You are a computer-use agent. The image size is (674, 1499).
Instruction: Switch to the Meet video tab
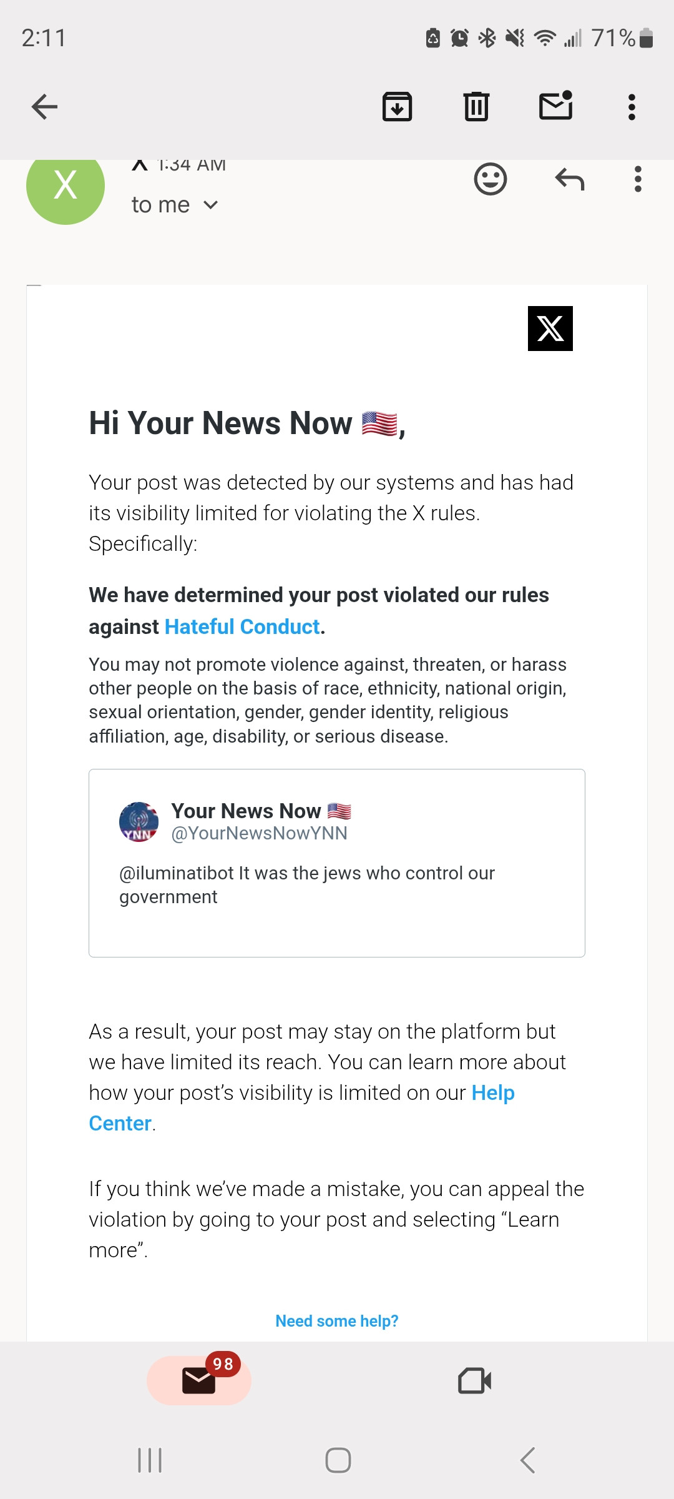[x=475, y=1381]
